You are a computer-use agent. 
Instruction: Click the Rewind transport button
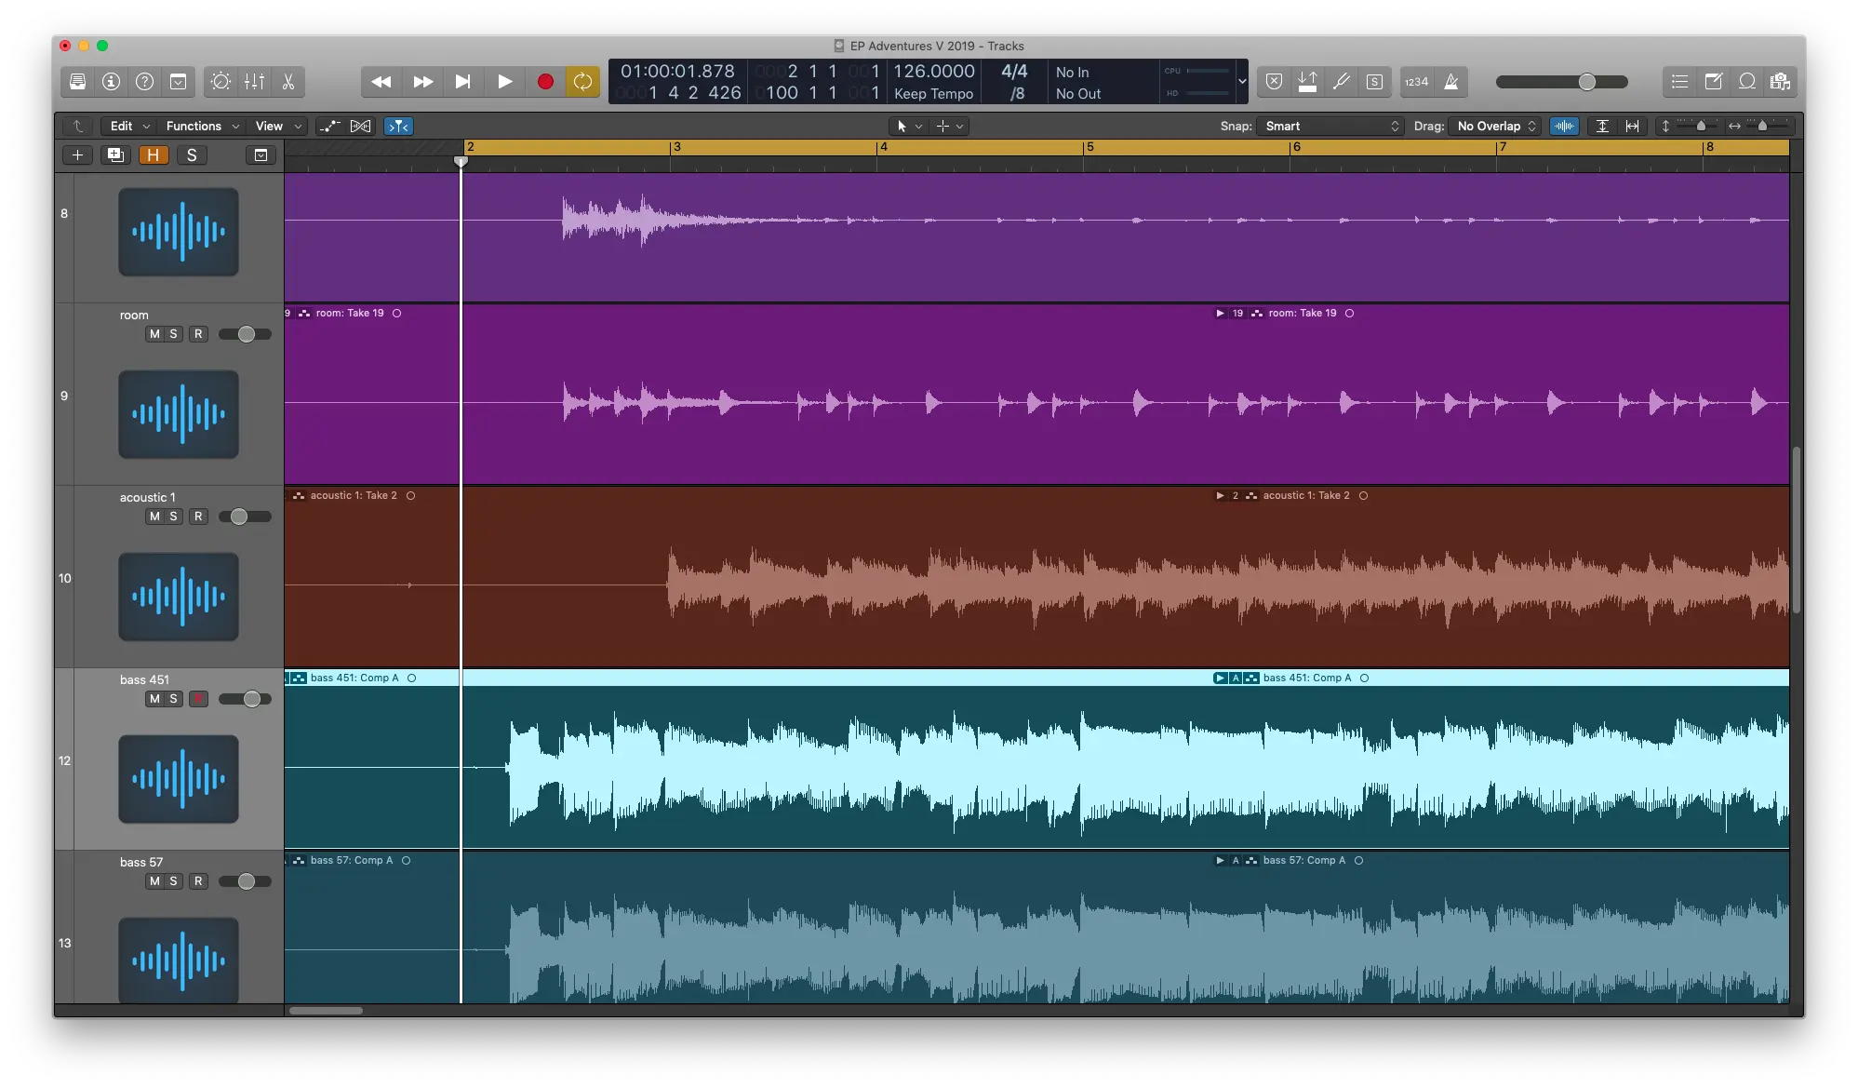381,82
